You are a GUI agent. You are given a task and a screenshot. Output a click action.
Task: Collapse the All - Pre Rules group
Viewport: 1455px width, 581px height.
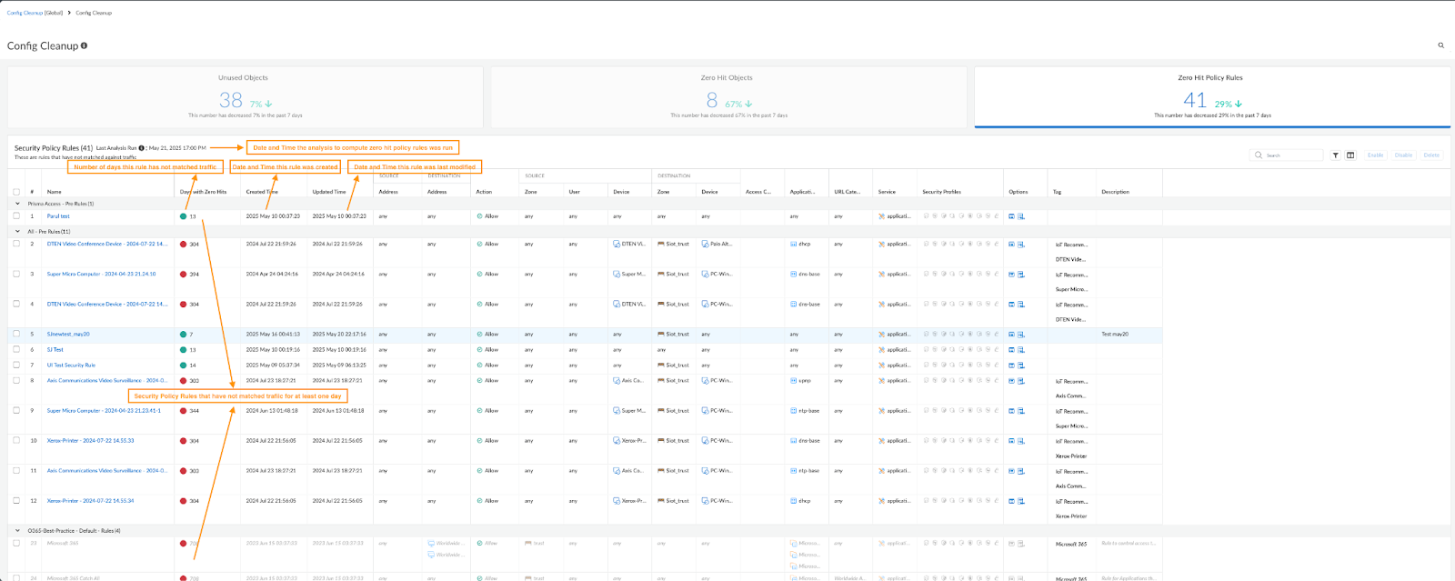(x=17, y=232)
